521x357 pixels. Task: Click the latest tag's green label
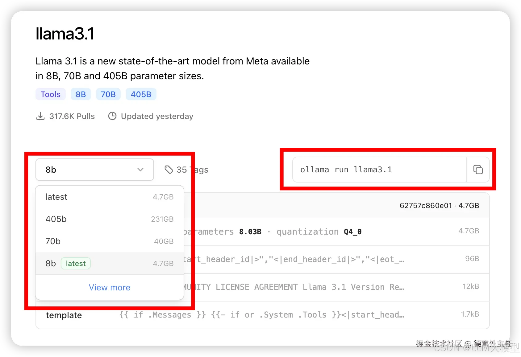tap(76, 263)
